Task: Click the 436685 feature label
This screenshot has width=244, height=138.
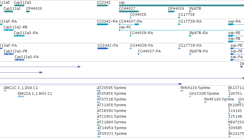Action: pos(235,128)
